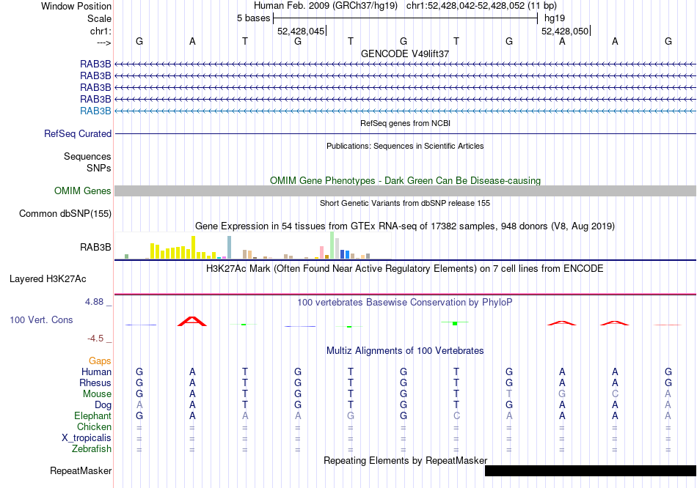Click the first G in the base sequence ruler

139,41
